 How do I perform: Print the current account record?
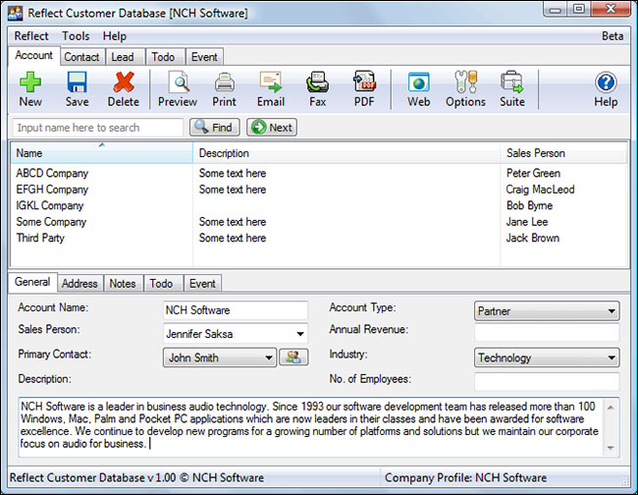click(x=224, y=84)
